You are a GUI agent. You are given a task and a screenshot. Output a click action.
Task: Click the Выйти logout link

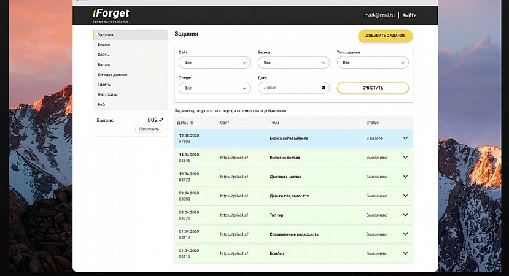(410, 15)
